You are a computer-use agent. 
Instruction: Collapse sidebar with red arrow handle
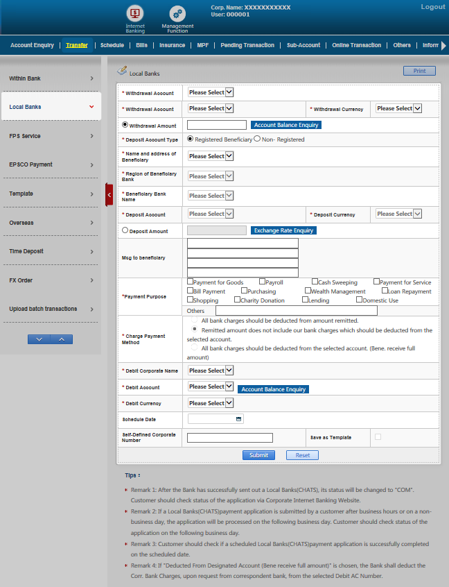[109, 195]
